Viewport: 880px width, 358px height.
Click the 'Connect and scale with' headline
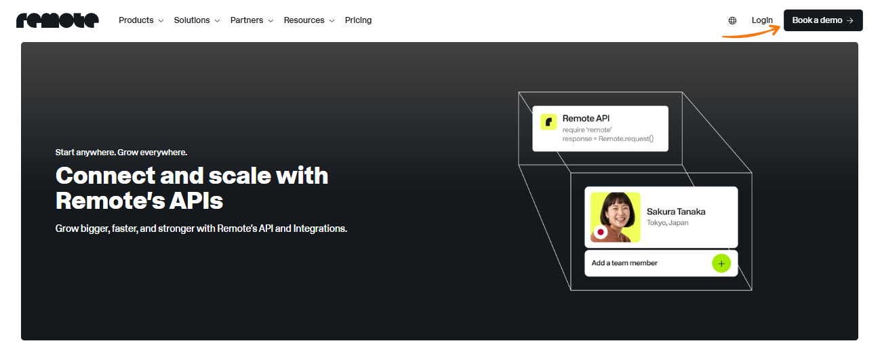pos(192,176)
